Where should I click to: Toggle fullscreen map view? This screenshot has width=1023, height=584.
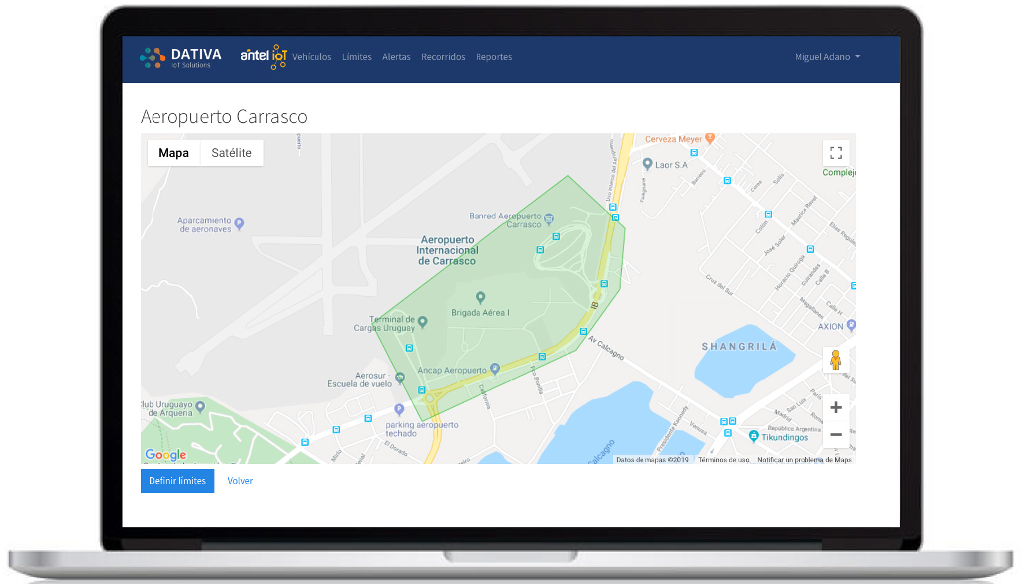(836, 153)
